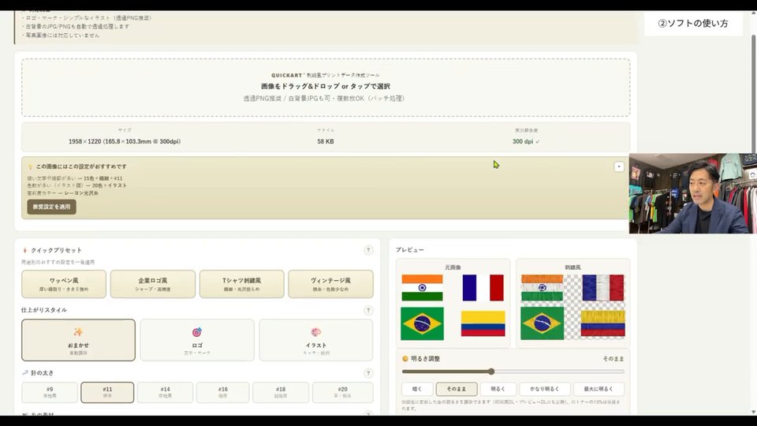
Task: Select the そのまま brightness option
Action: pyautogui.click(x=457, y=389)
